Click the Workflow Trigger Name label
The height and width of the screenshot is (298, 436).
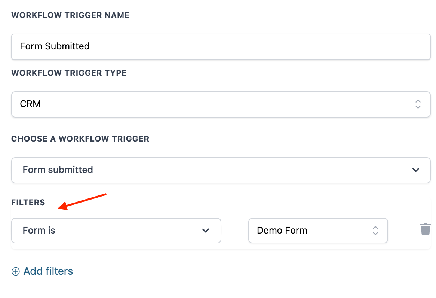[70, 15]
